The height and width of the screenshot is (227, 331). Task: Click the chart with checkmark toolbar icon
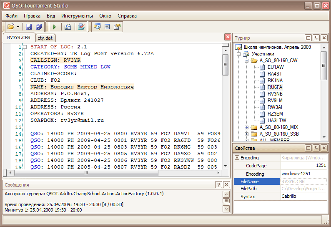tap(82, 27)
